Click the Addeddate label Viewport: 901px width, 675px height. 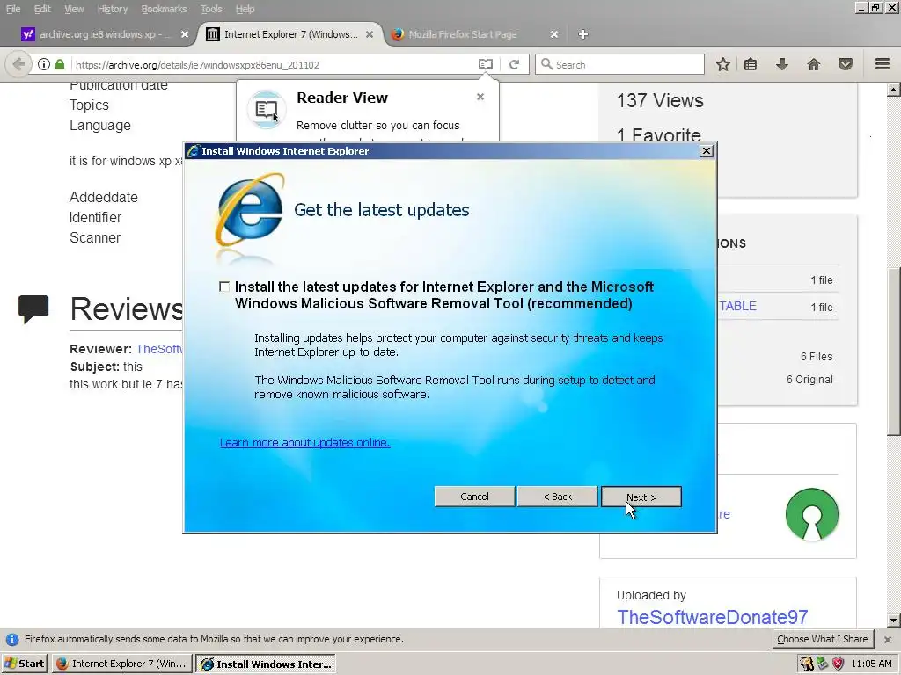[x=104, y=197]
